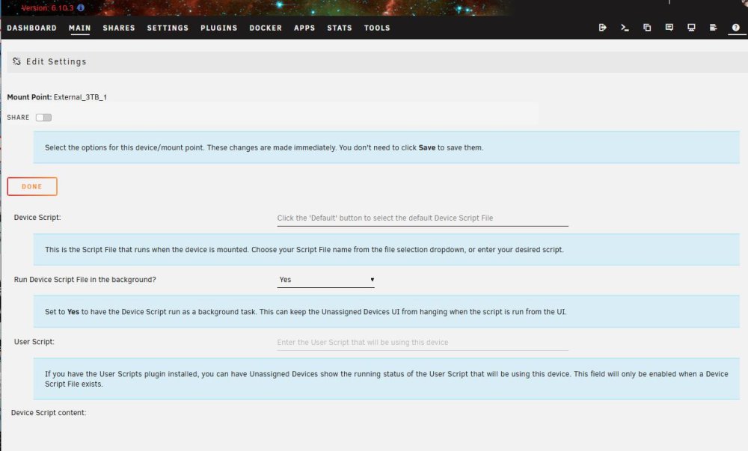Screen dimensions: 748x451
Task: Click the DONE button
Action: (32, 186)
